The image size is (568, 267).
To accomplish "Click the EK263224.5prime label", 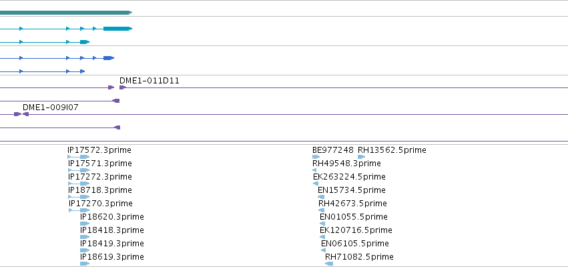I will click(349, 177).
